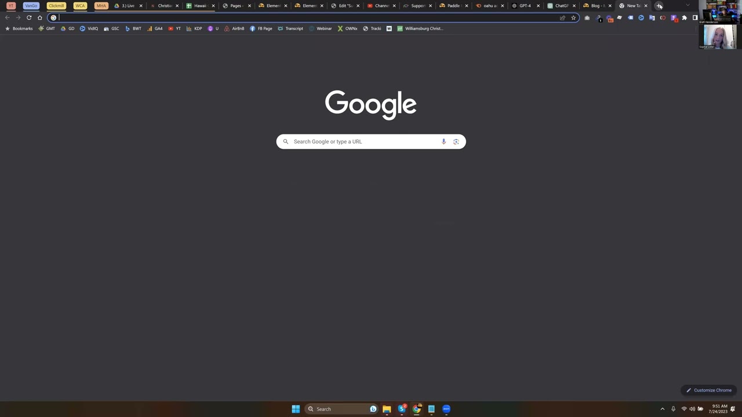Open a new tab with the plus button
The height and width of the screenshot is (417, 742).
point(659,6)
